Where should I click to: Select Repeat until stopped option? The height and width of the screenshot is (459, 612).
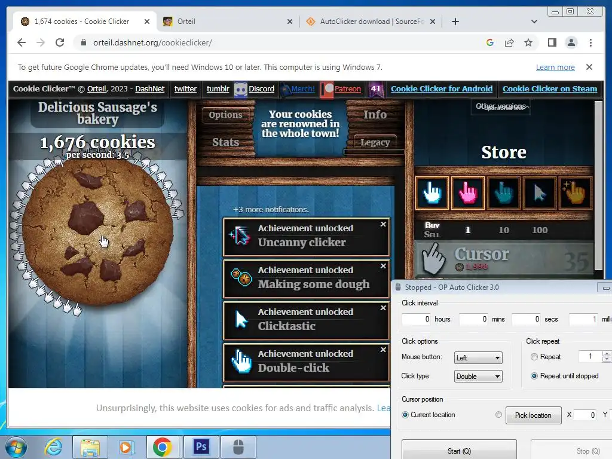[534, 376]
